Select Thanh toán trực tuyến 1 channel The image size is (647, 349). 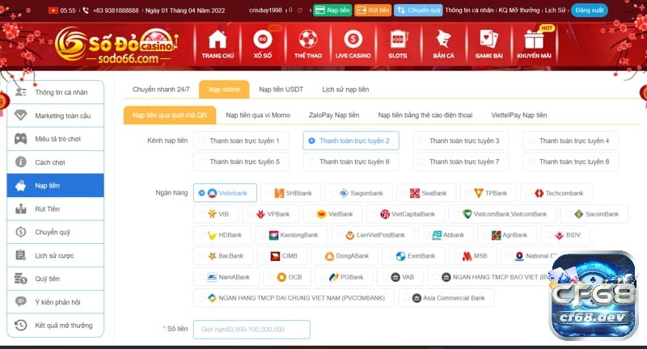tap(241, 141)
